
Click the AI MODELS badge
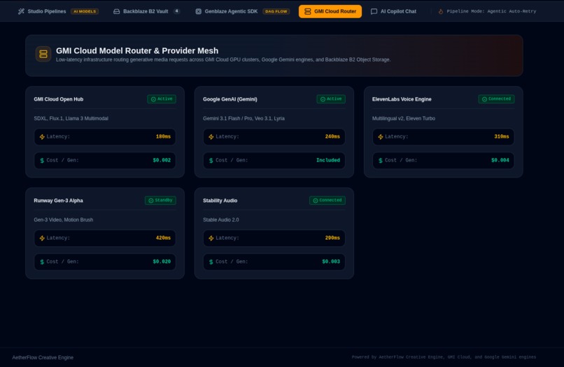85,11
